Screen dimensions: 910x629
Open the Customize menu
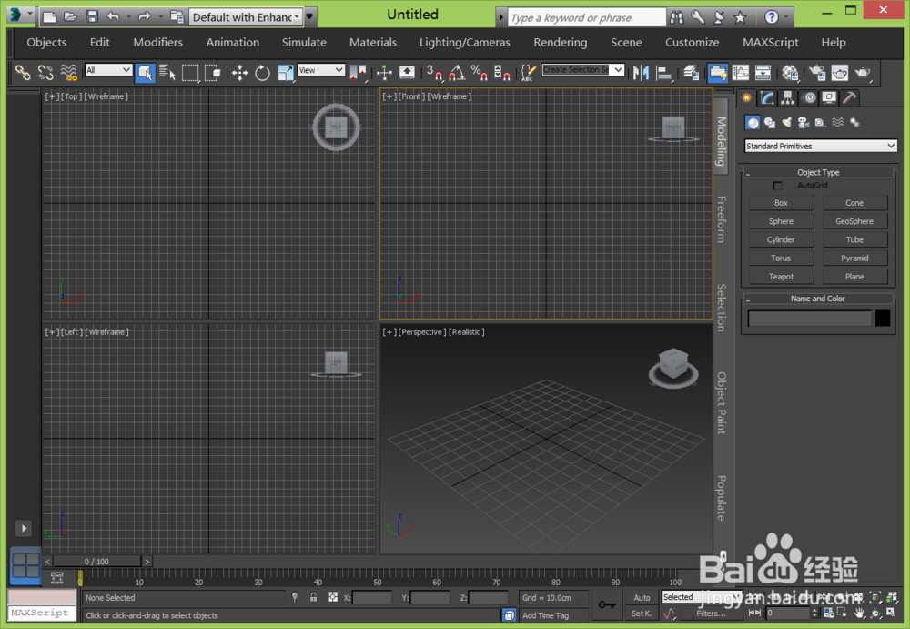[692, 43]
